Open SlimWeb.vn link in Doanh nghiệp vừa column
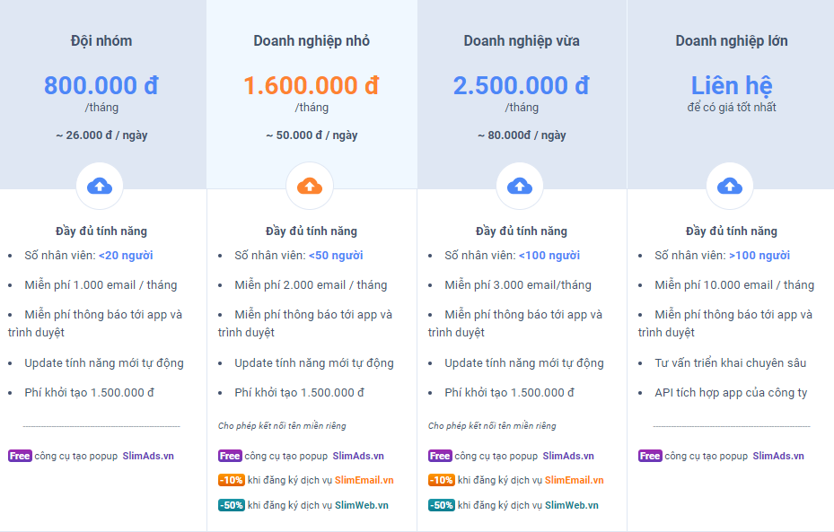The height and width of the screenshot is (532, 834). coord(572,505)
